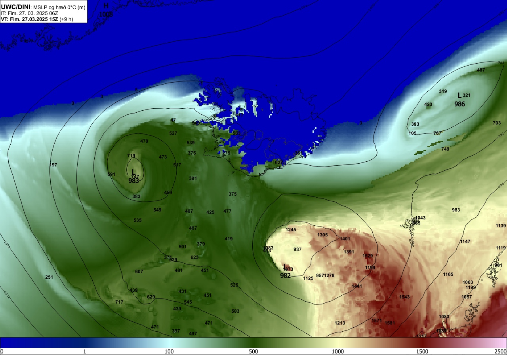507x355 pixels.
Task: Click the dark red 1500 section of color scale
Action: [422, 342]
